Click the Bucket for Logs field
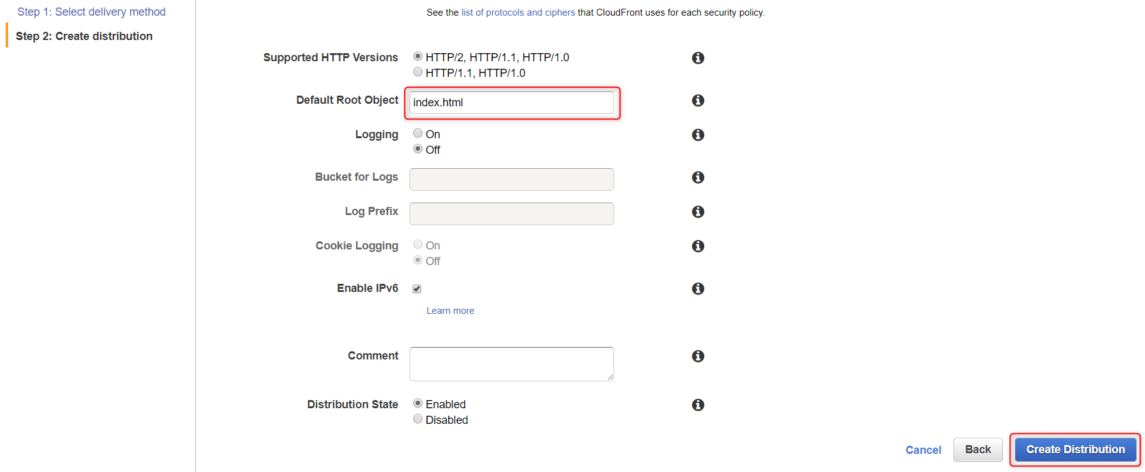Screen dimensions: 1145x472 pos(511,179)
